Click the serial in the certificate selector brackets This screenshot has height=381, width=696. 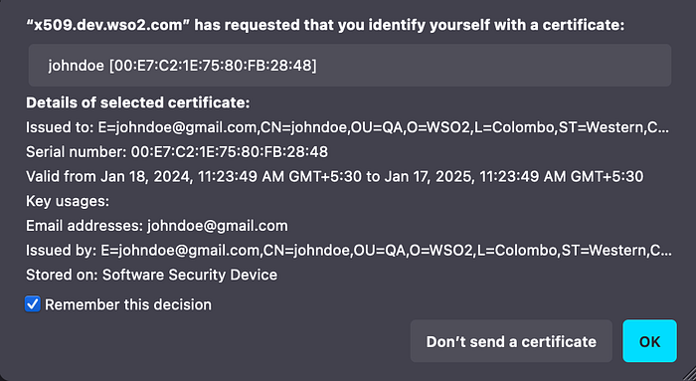click(213, 66)
